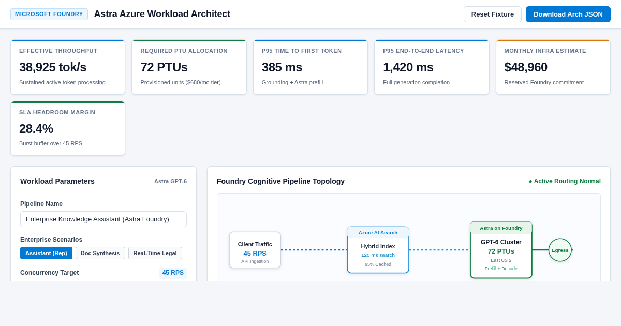Click the $48,960 monthly estimate

tap(526, 67)
